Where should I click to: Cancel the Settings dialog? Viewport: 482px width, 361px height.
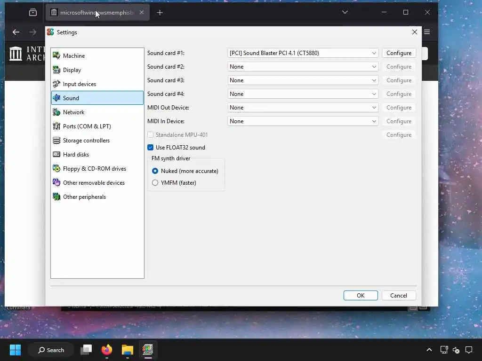[399, 295]
